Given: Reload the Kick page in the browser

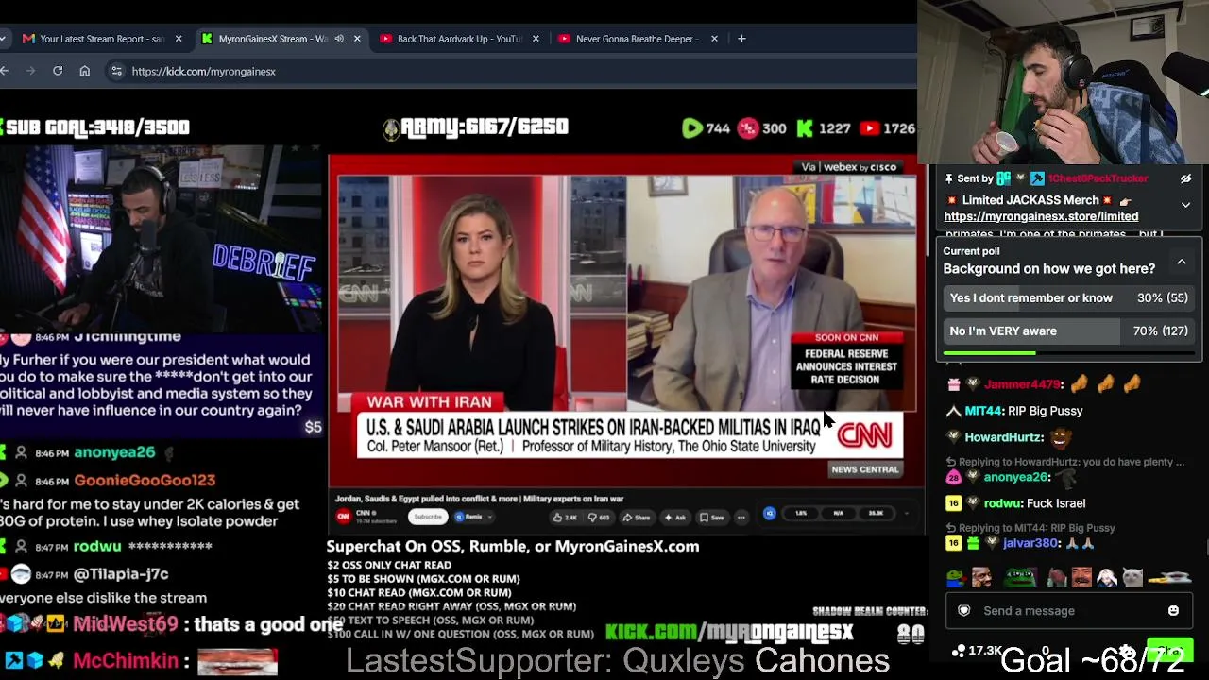Looking at the screenshot, I should [x=58, y=71].
